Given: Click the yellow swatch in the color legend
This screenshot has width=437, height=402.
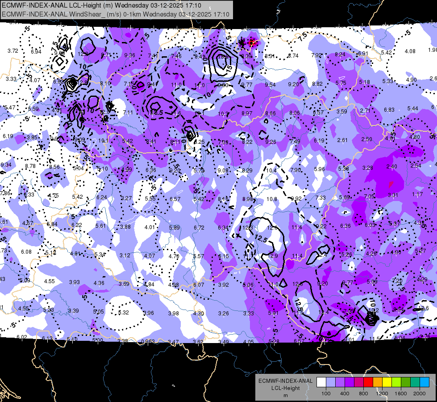Looking at the screenshot, I should click(x=387, y=382).
